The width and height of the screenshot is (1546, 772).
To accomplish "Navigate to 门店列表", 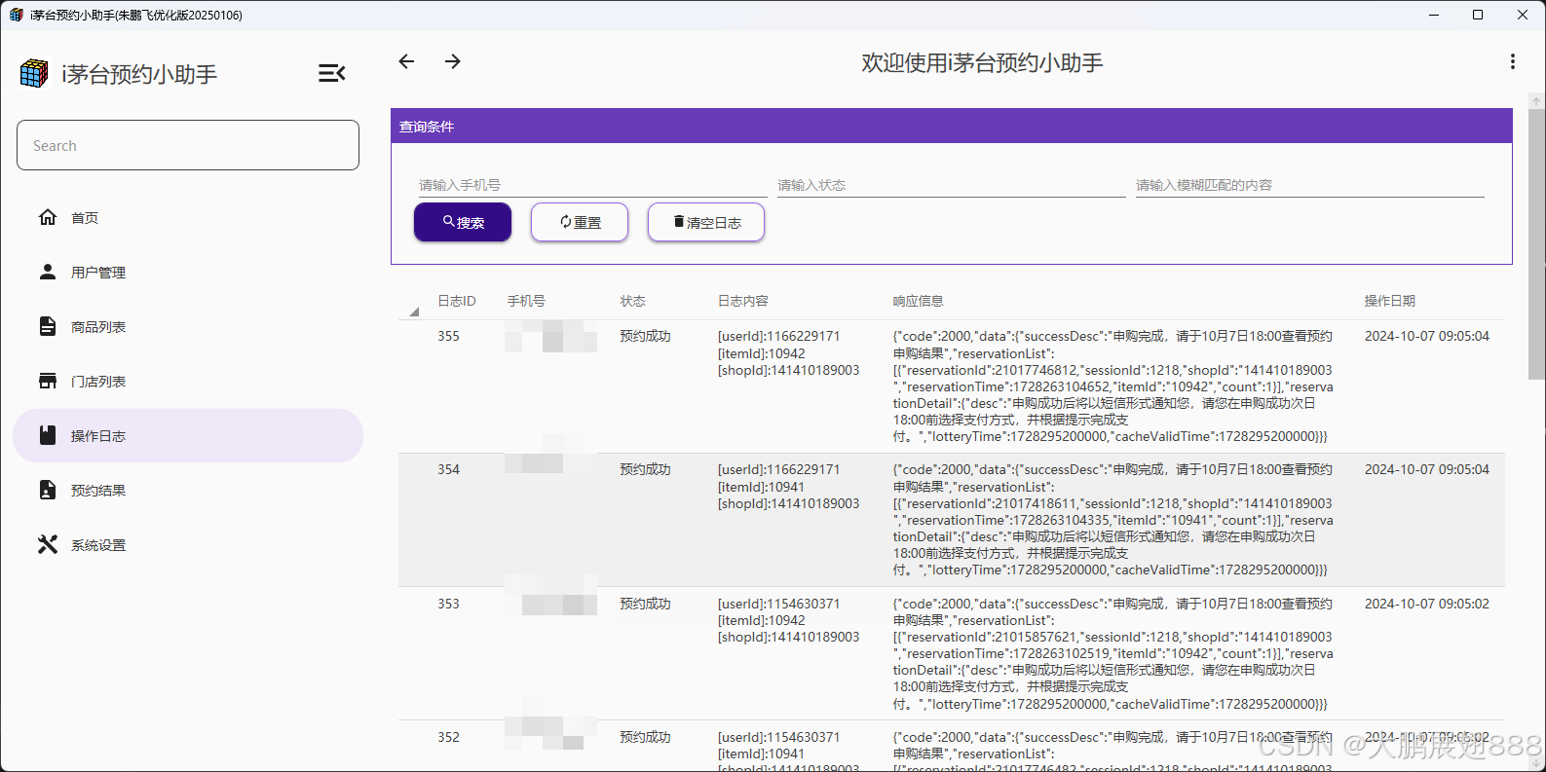I will click(188, 381).
